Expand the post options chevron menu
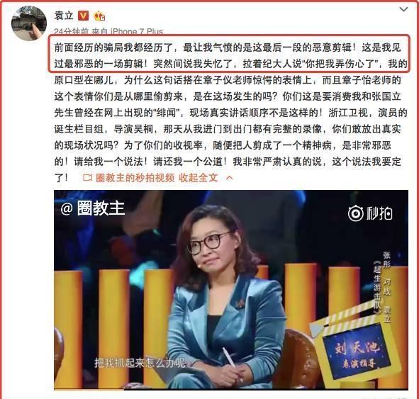This screenshot has width=419, height=399. pyautogui.click(x=403, y=10)
